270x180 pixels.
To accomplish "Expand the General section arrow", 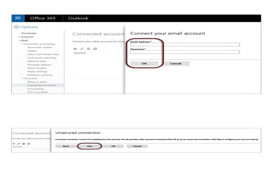I will click(x=19, y=37).
